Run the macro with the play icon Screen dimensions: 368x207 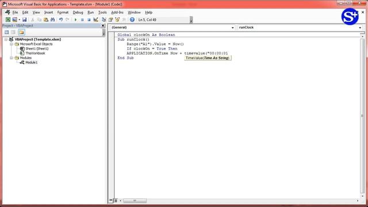tap(75, 20)
